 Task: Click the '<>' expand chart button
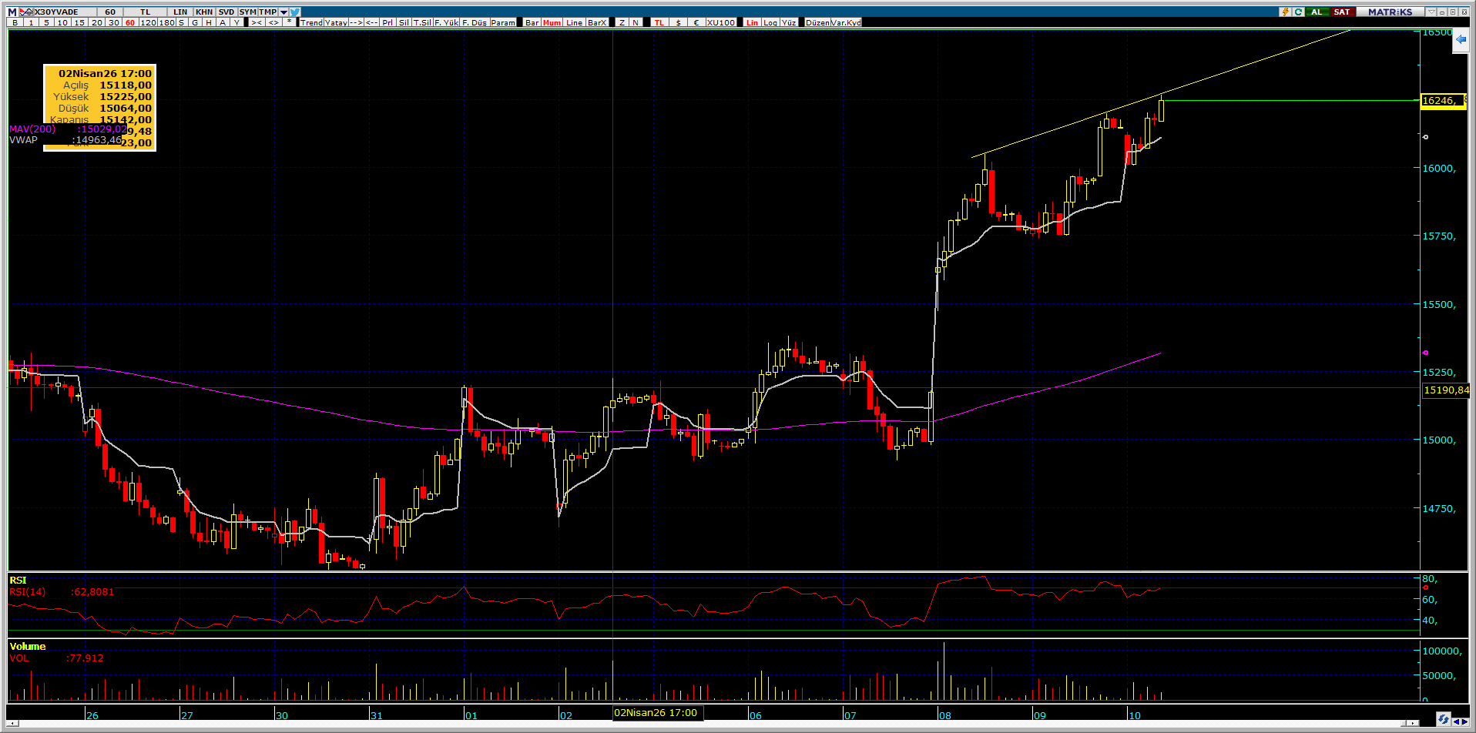[273, 22]
